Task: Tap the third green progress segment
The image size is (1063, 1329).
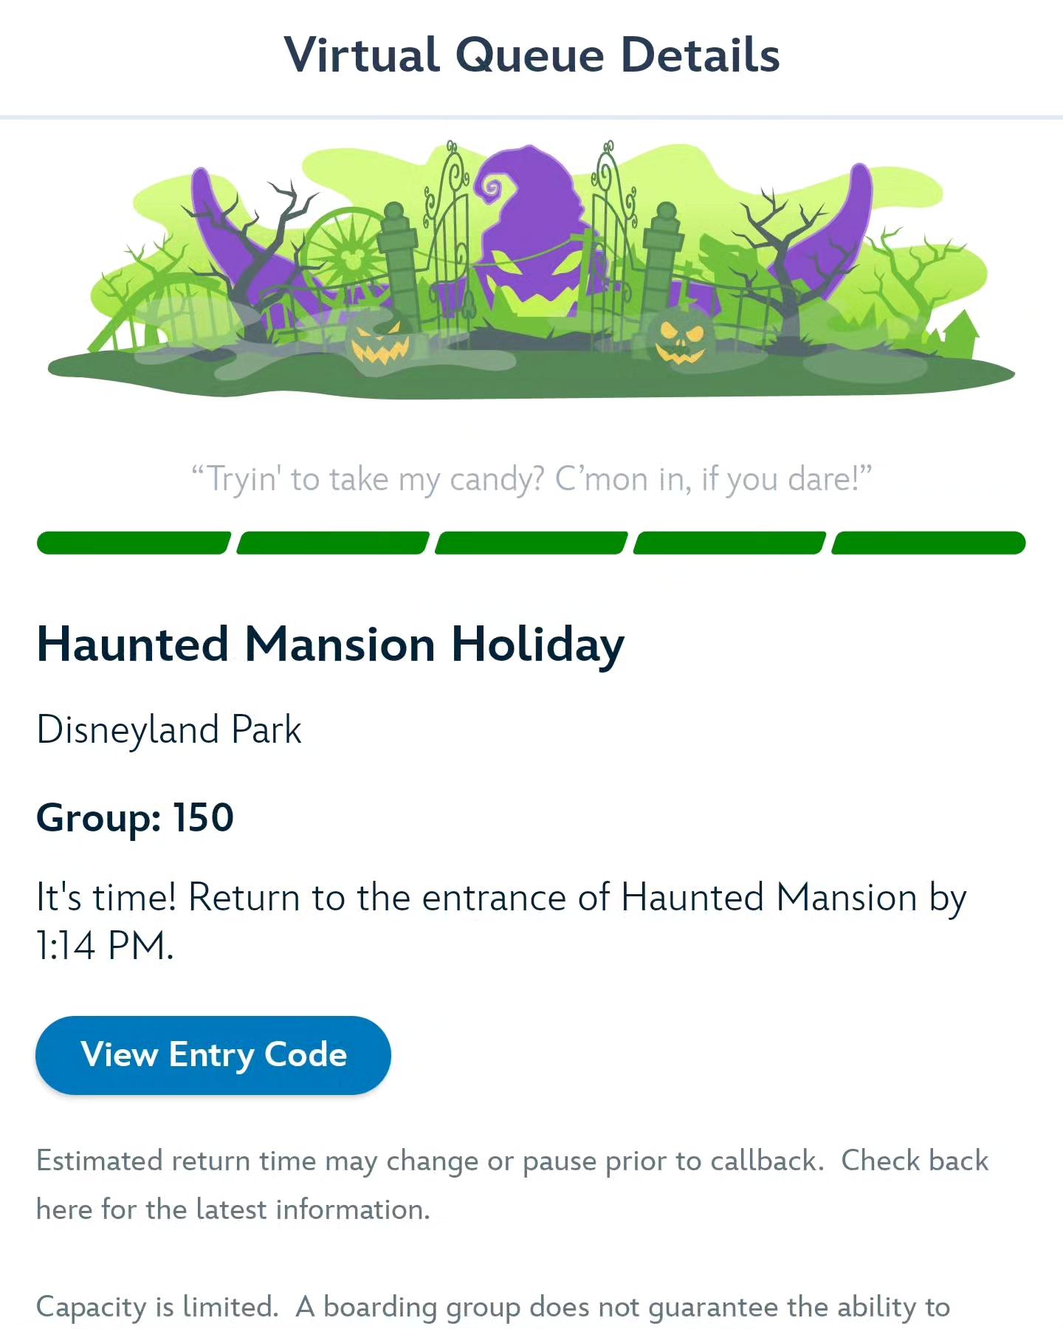Action: coord(531,543)
